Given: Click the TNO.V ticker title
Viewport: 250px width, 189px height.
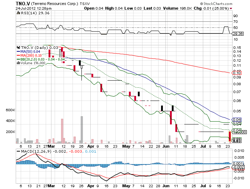Looking at the screenshot, I should click(x=23, y=4).
